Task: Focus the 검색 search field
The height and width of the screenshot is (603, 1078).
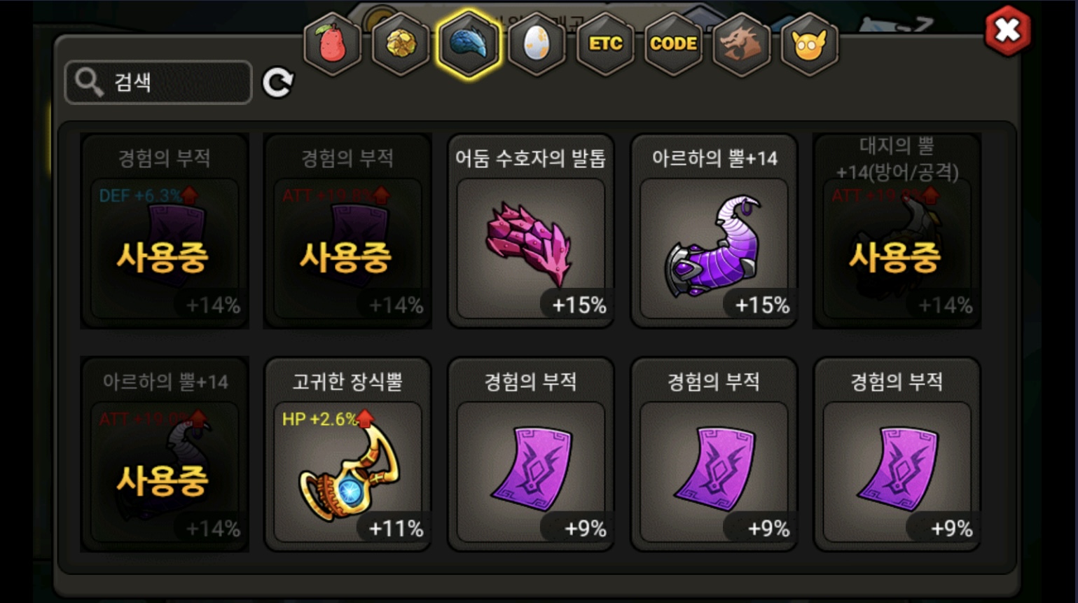Action: (x=158, y=83)
